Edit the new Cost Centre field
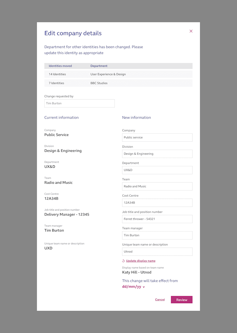 pos(157,203)
